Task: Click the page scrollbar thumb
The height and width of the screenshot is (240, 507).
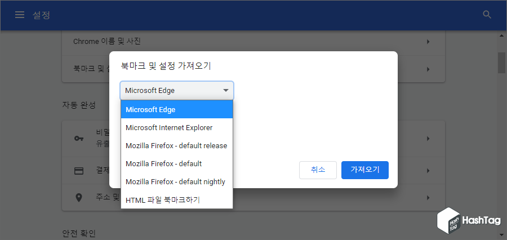Action: [501, 63]
